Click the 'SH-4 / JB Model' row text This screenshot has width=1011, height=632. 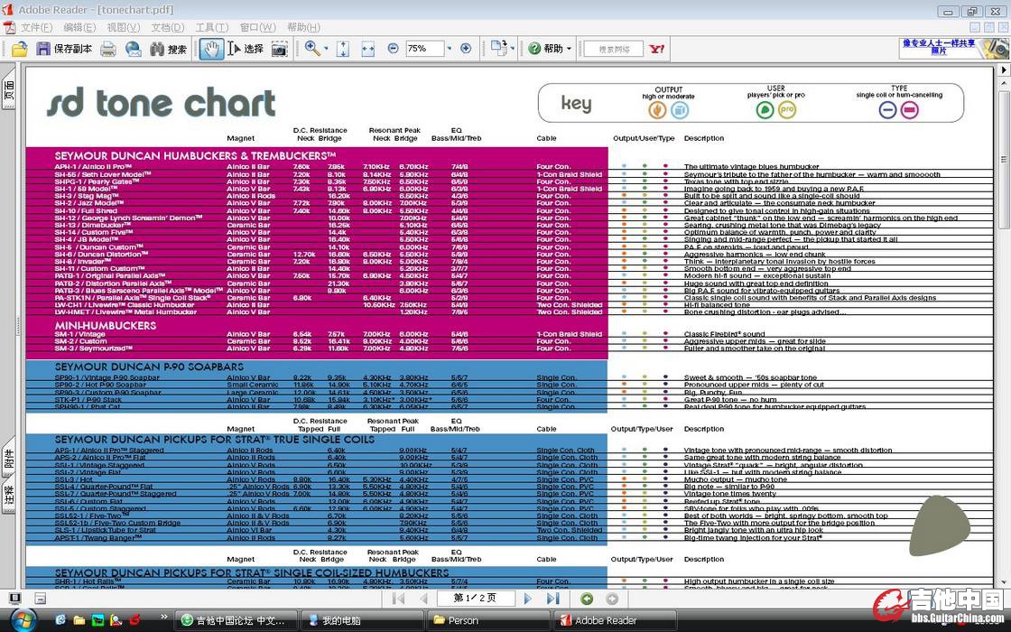click(86, 239)
